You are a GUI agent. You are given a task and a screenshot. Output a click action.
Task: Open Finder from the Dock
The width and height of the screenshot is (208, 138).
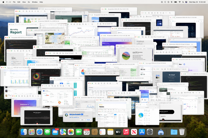[24, 132]
